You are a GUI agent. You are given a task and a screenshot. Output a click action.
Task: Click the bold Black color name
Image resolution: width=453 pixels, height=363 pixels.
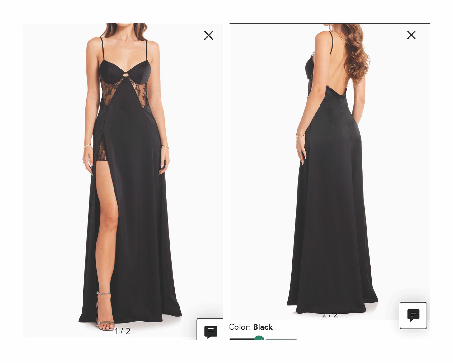tap(263, 327)
